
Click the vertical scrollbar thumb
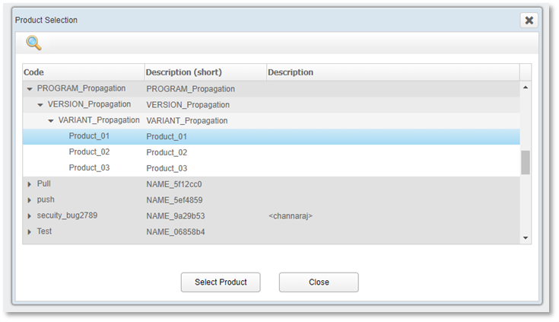(525, 162)
